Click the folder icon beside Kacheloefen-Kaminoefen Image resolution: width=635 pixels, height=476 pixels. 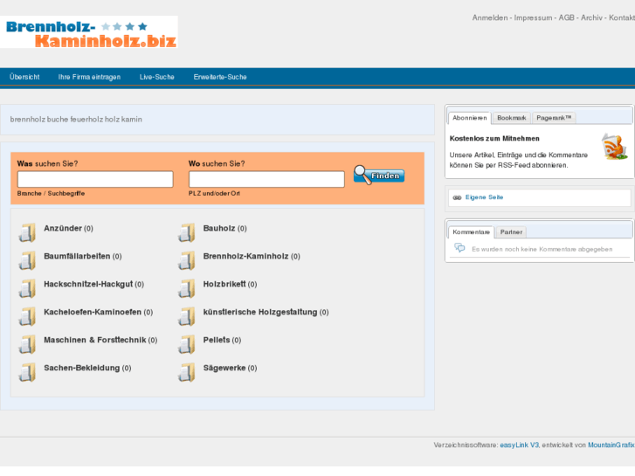(x=27, y=316)
